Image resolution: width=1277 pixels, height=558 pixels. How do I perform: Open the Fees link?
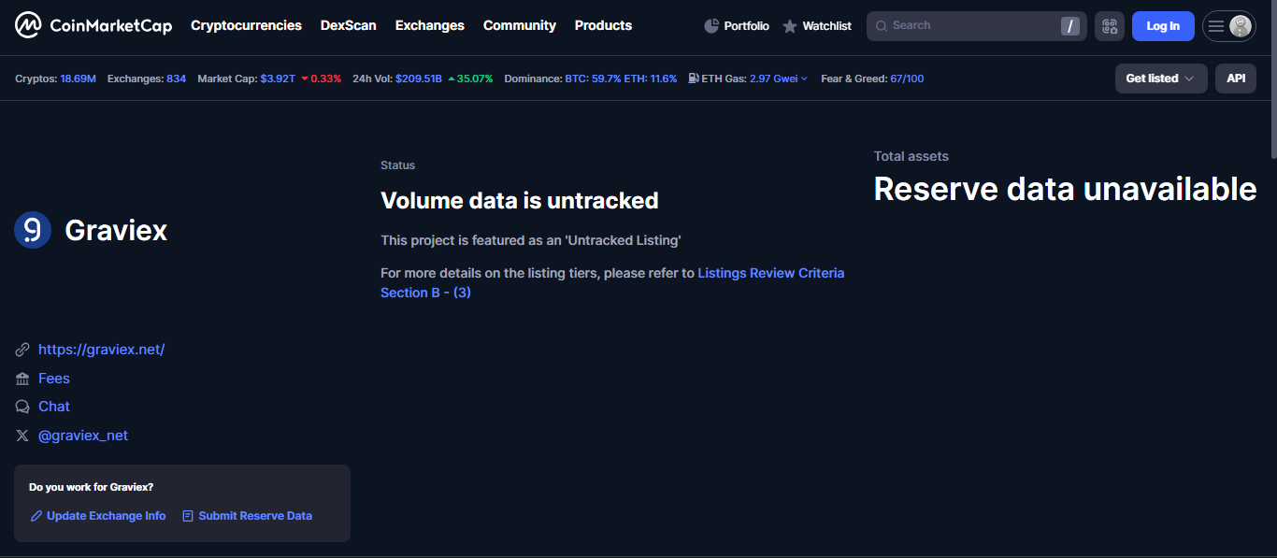click(x=54, y=379)
